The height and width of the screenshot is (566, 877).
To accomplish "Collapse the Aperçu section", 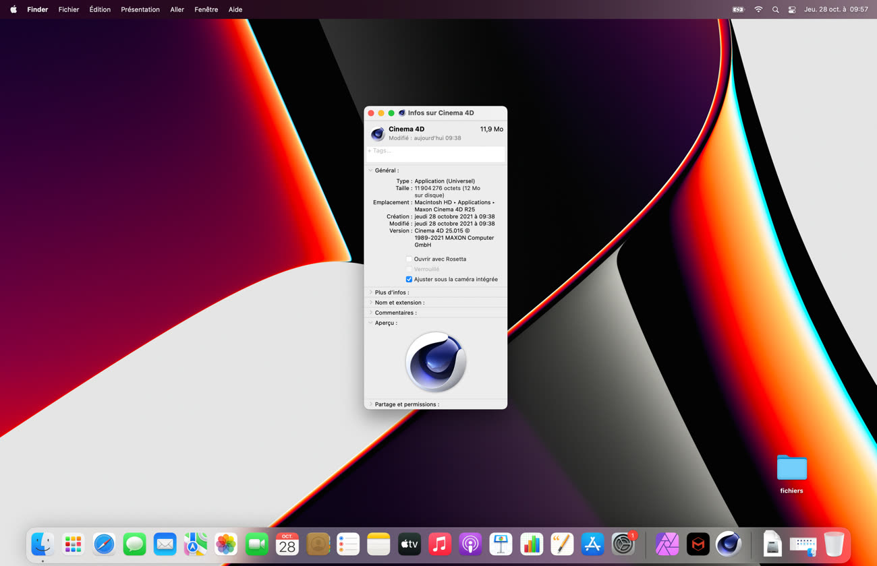I will (x=370, y=323).
